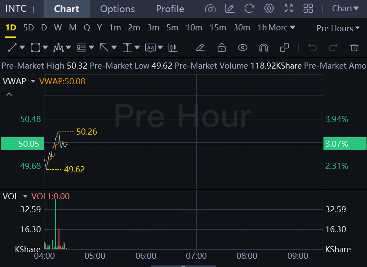Click the eraser/pencil drawing icon
This screenshot has height=267, width=367.
(200, 47)
